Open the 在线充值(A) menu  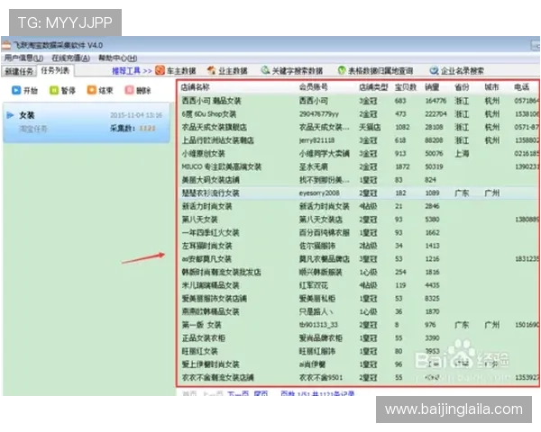tap(70, 58)
